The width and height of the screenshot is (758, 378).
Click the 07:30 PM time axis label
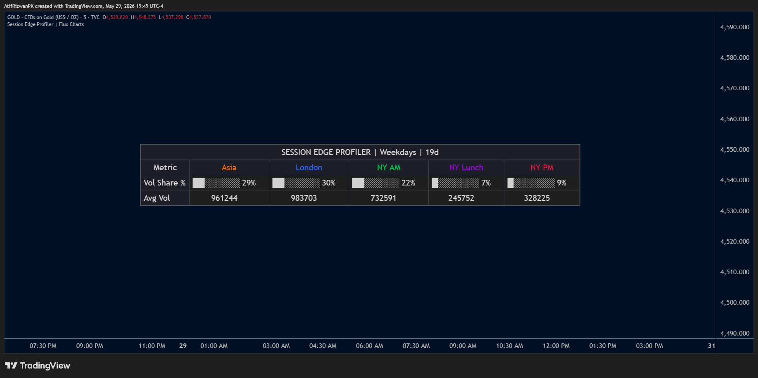tap(43, 346)
